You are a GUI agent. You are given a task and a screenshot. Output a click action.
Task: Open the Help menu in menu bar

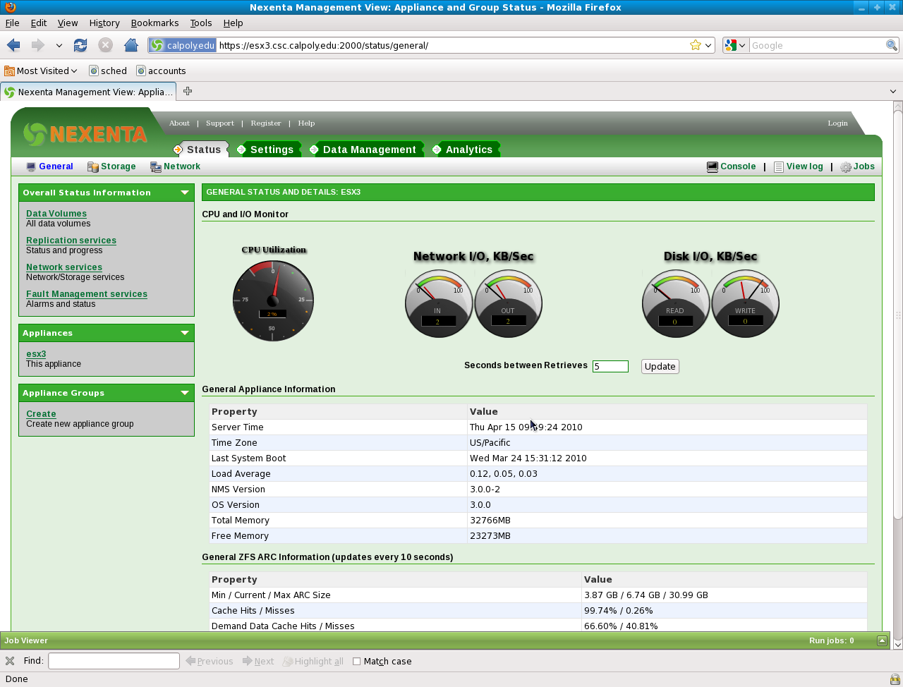tap(233, 23)
